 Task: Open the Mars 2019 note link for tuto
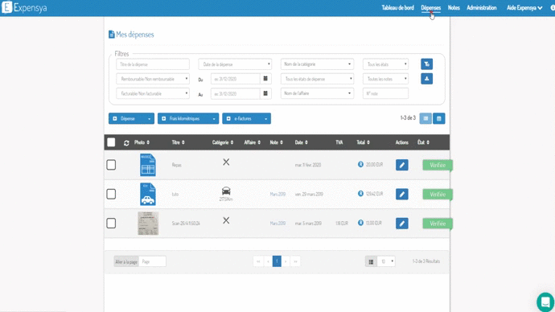pos(277,195)
